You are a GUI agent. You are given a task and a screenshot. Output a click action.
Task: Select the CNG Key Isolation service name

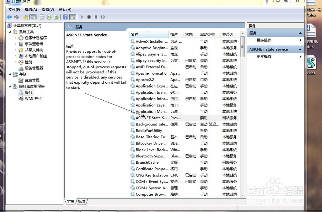[x=152, y=175]
